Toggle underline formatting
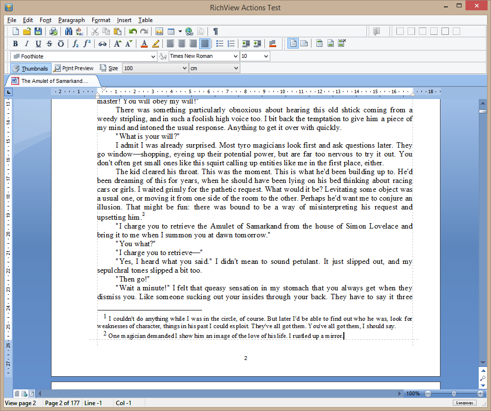 pyautogui.click(x=38, y=44)
